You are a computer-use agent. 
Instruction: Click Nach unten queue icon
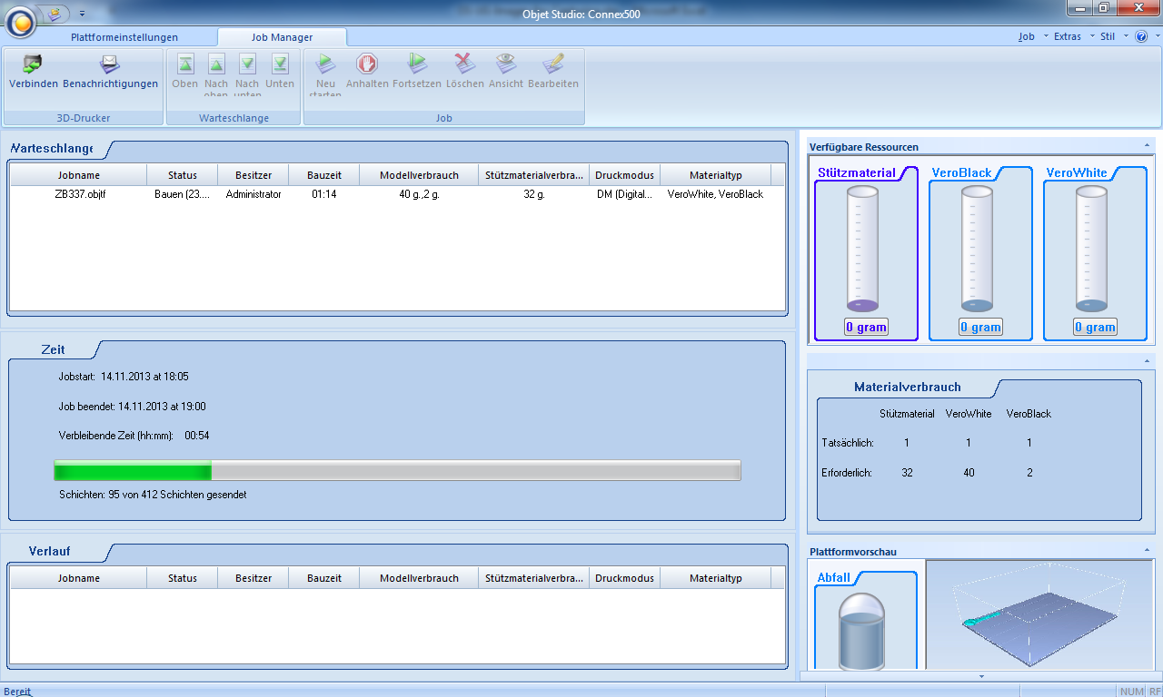coord(247,64)
